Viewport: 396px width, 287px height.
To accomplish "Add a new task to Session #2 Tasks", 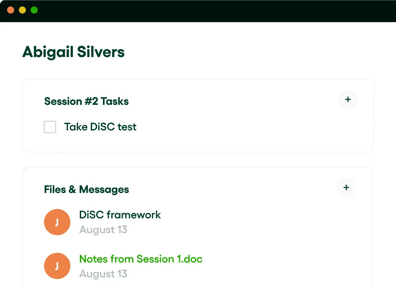I will pos(348,100).
